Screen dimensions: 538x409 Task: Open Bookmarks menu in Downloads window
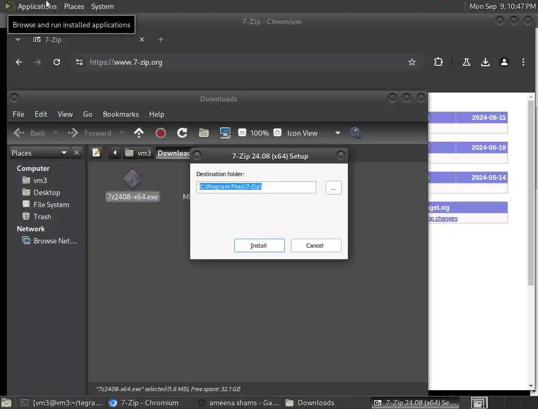point(121,114)
